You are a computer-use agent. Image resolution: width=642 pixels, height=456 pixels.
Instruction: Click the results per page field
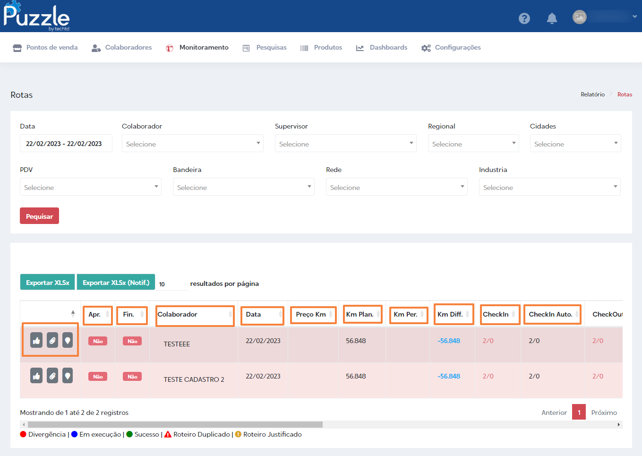click(x=172, y=284)
